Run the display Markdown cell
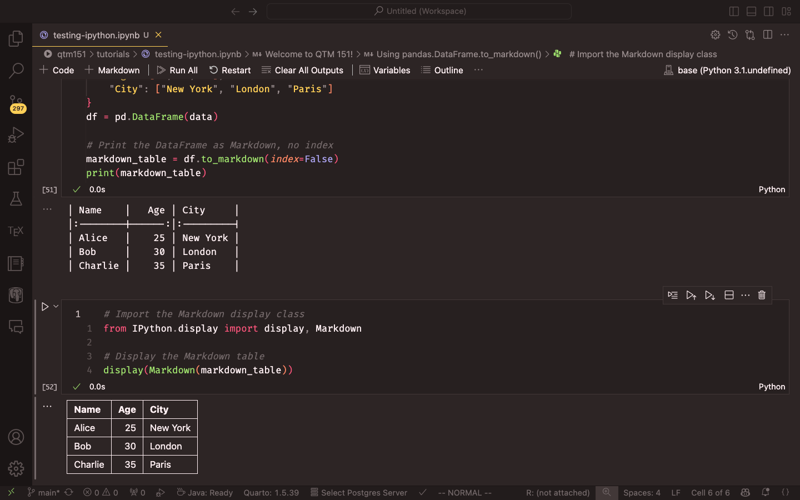The height and width of the screenshot is (500, 800). pyautogui.click(x=45, y=306)
